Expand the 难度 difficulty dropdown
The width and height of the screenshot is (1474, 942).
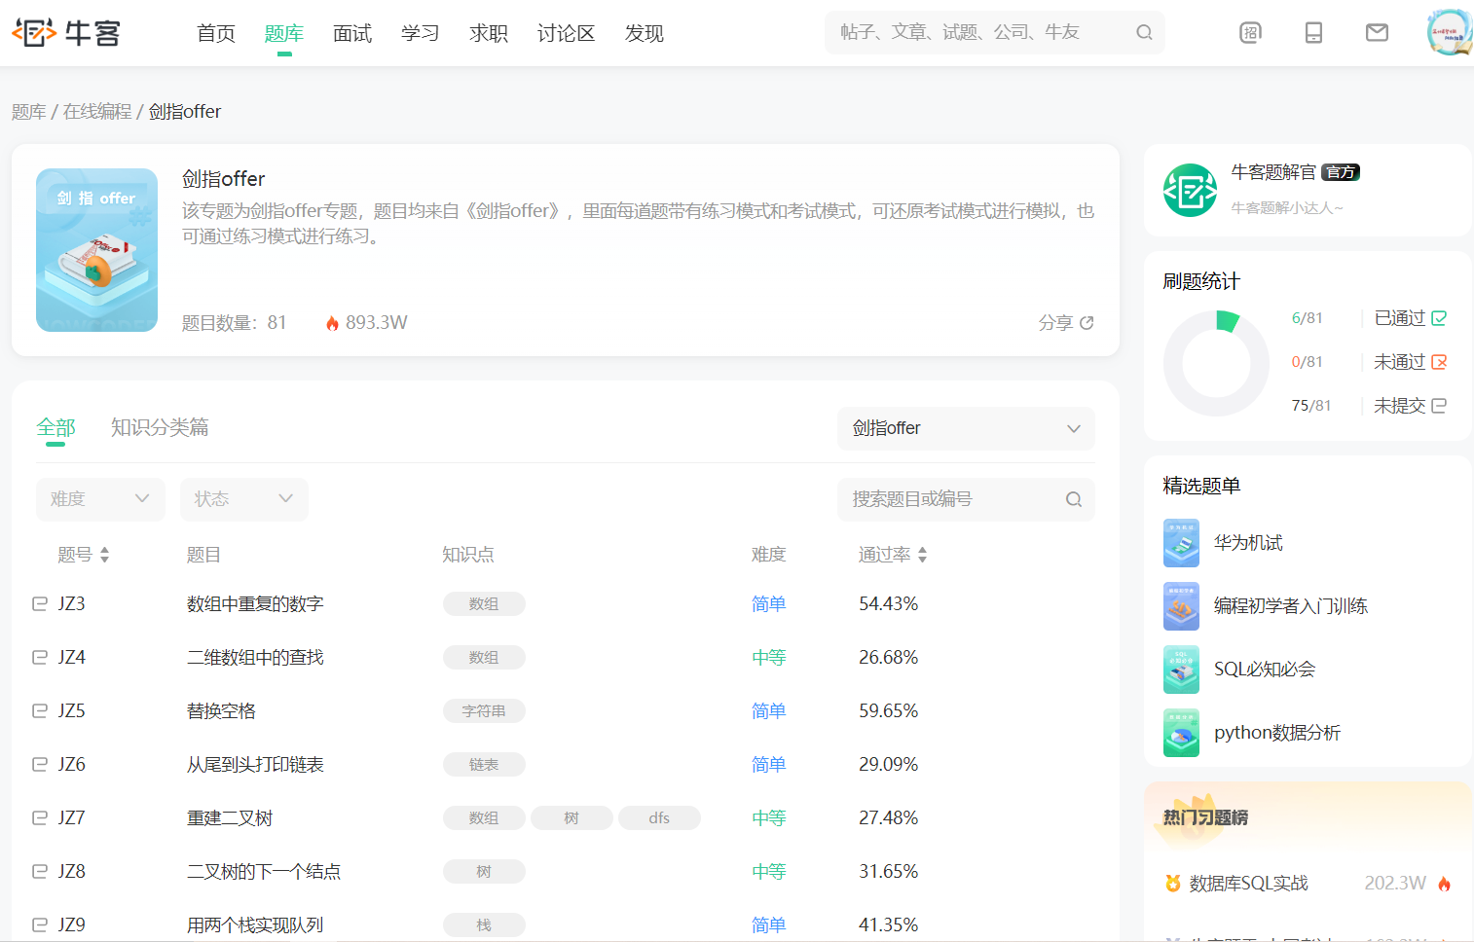[100, 499]
